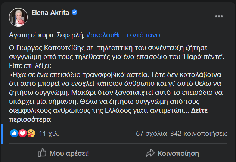Click the Αγαπητέ κύριε Σεφερλή greeting text
This screenshot has width=236, height=162.
point(46,35)
